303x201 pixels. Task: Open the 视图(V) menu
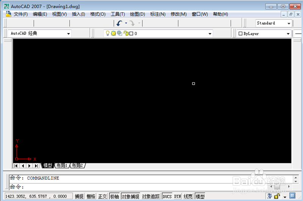tap(59, 14)
